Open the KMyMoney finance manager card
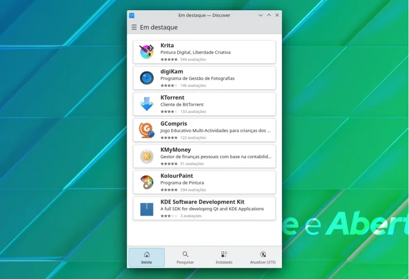The height and width of the screenshot is (279, 409). [x=204, y=156]
